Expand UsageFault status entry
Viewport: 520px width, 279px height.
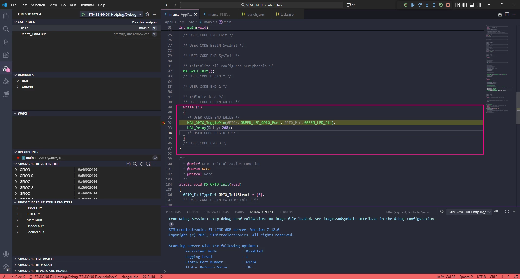point(18,226)
